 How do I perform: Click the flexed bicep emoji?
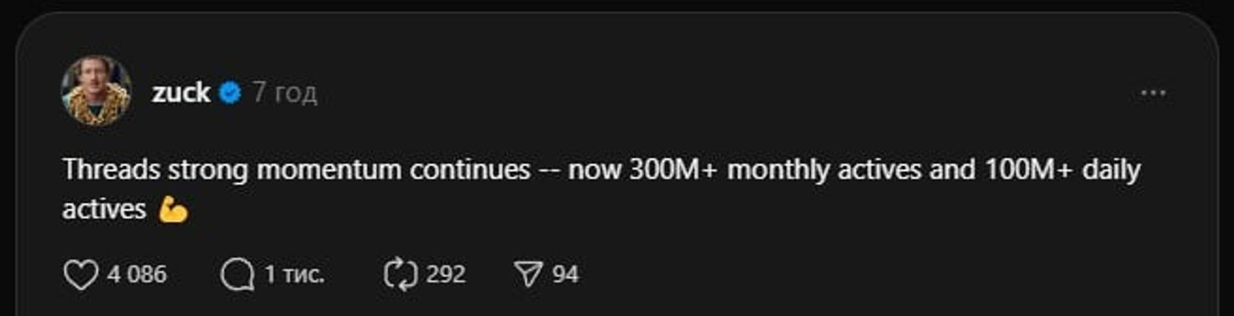[x=173, y=210]
